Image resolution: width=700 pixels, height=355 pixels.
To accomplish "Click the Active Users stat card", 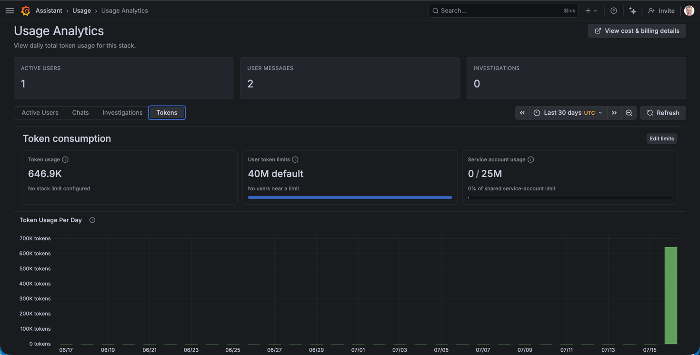I will coord(123,78).
